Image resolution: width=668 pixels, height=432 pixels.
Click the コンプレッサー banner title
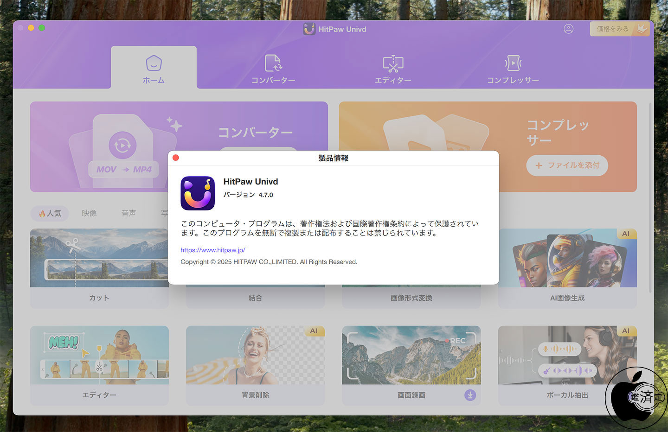558,133
